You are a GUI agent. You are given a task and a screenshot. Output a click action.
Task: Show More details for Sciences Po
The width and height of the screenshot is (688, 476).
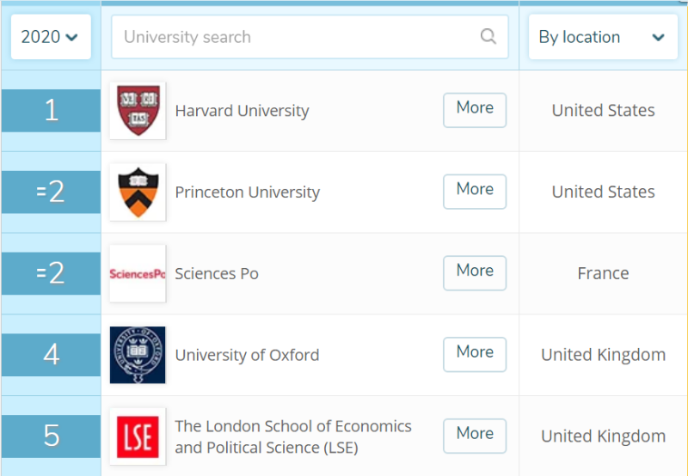point(475,272)
